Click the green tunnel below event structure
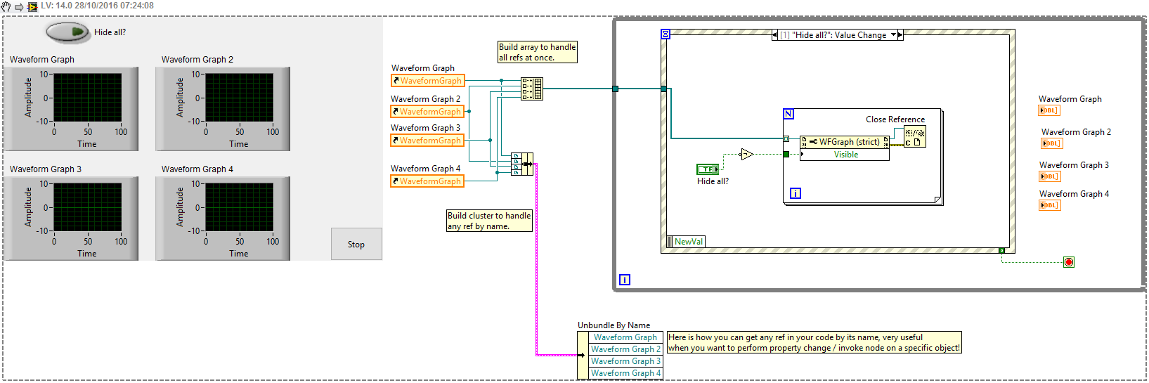This screenshot has height=383, width=1149. 1001,250
